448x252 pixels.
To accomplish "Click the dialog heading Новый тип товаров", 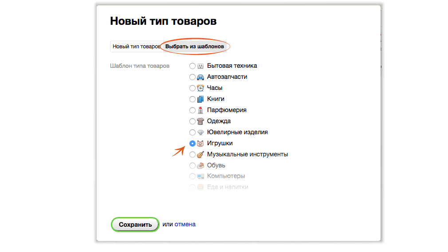I will pos(163,21).
